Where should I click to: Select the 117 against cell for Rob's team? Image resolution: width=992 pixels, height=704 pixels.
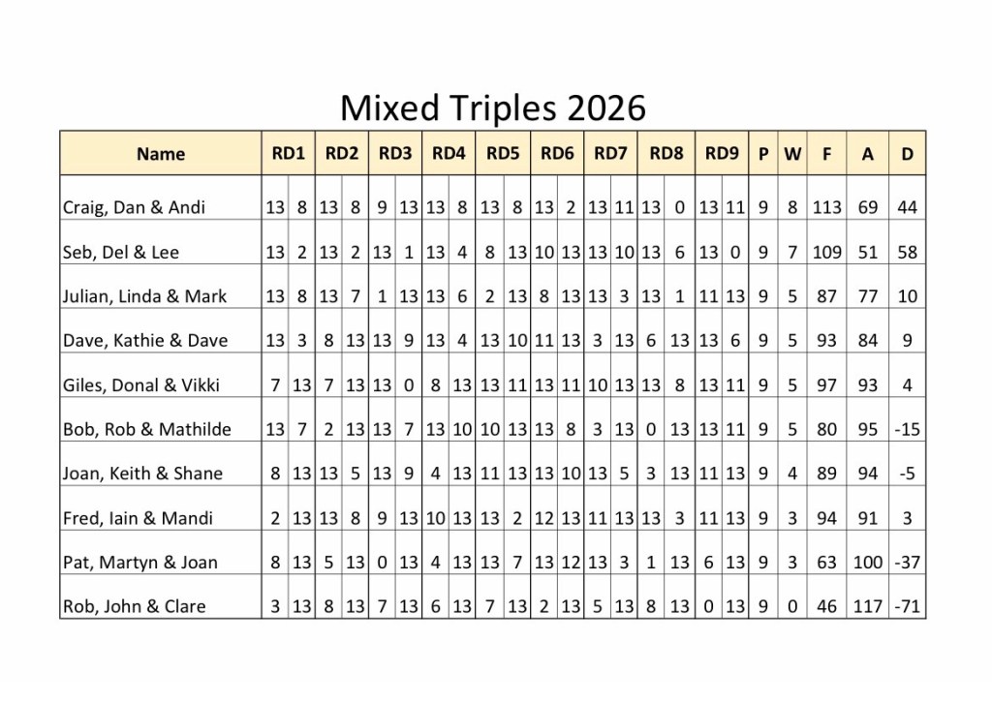(867, 607)
